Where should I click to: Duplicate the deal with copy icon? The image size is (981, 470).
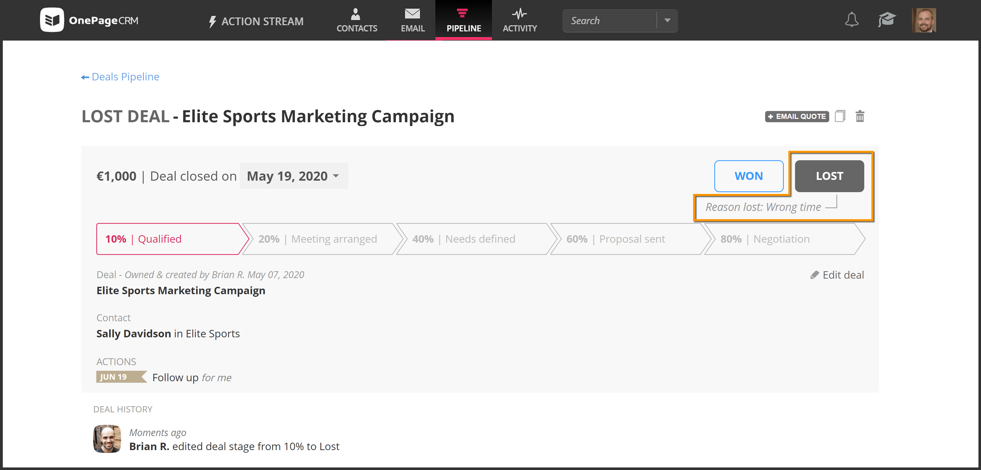click(x=840, y=116)
